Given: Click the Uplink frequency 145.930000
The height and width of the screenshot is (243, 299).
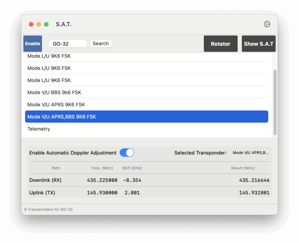Looking at the screenshot, I should coord(102,193).
